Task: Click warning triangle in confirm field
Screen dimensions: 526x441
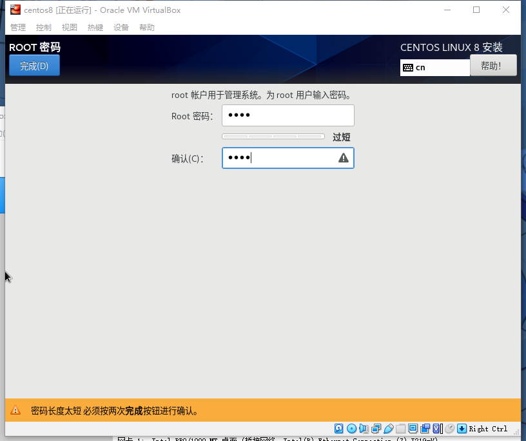Action: click(x=343, y=158)
